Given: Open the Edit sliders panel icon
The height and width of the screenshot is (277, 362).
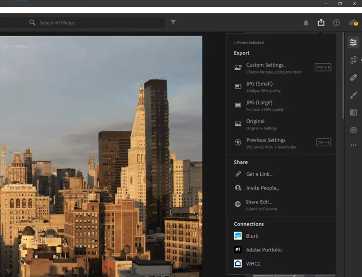Looking at the screenshot, I should pos(353,42).
